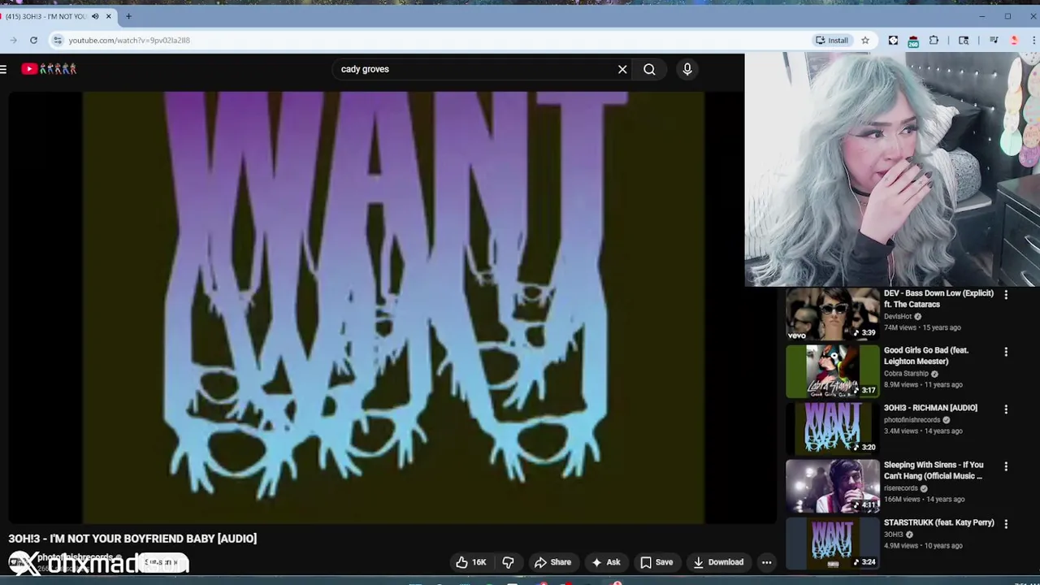This screenshot has height=585, width=1040.
Task: Install the YouTube app from address bar
Action: (x=832, y=40)
